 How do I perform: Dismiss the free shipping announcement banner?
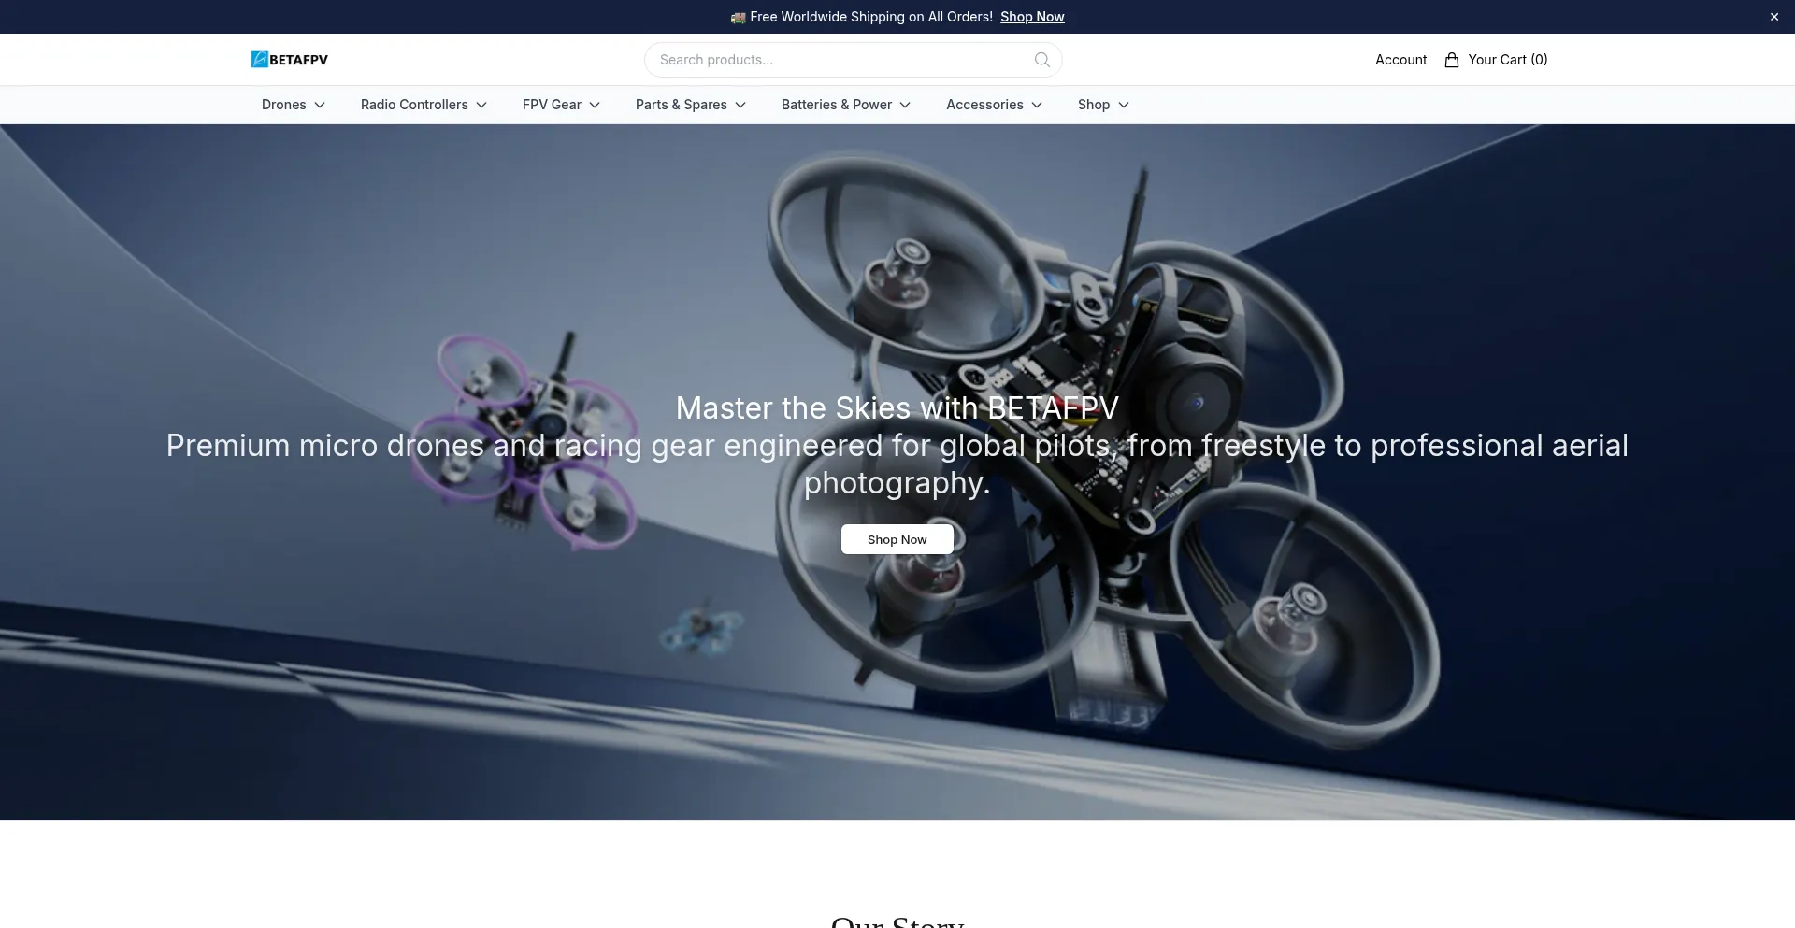tap(1773, 17)
